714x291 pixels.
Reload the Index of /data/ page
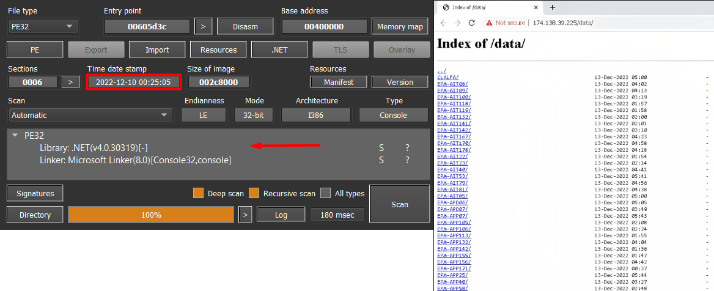tap(471, 23)
